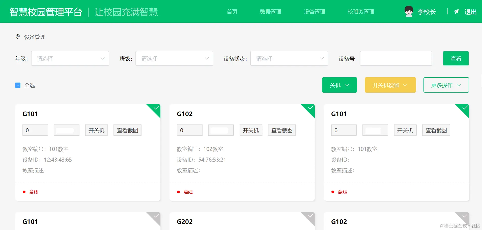
Task: Click the red offline status dot on first G101 card
Action: (x=24, y=192)
